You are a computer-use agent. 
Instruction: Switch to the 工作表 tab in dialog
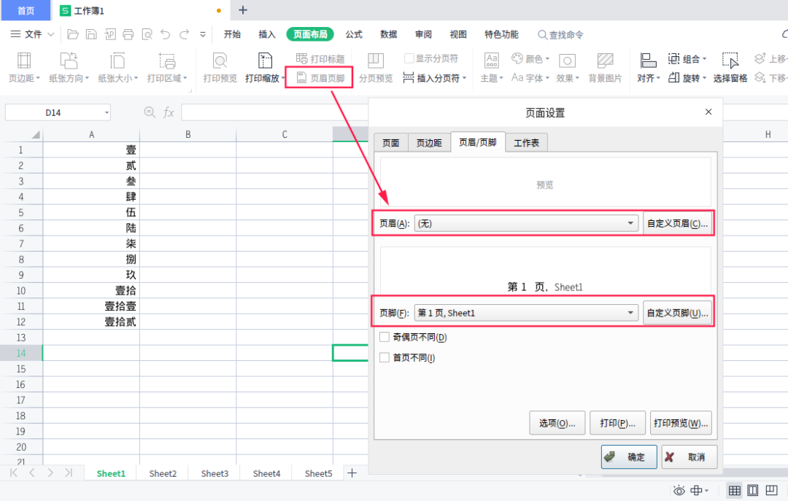526,143
